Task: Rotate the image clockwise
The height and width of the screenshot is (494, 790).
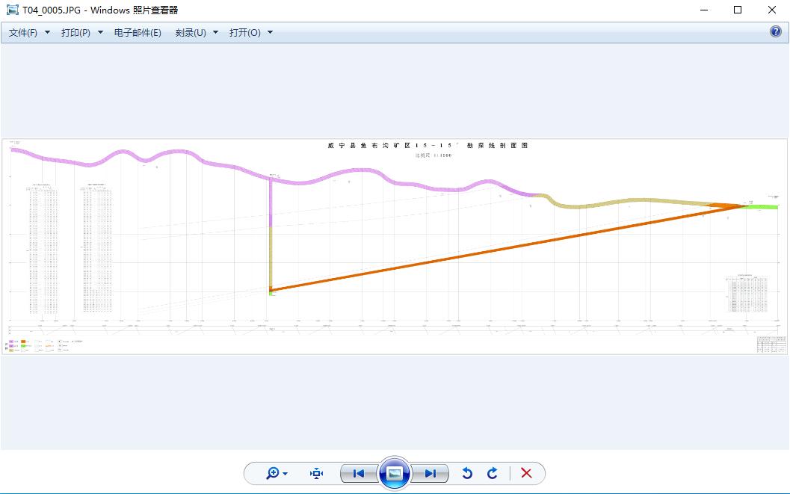Action: click(x=493, y=473)
